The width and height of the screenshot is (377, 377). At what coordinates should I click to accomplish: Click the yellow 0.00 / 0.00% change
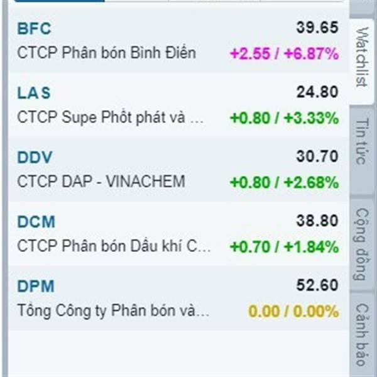tap(293, 312)
